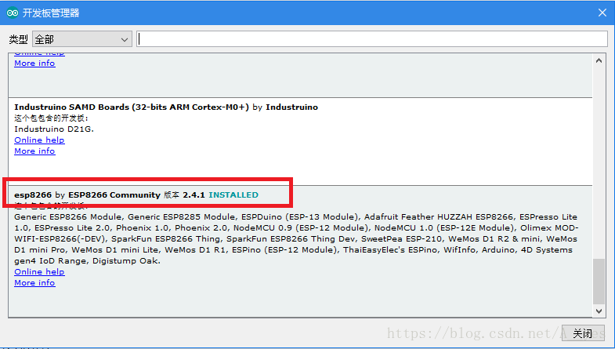Open the 类型 type dropdown showing 全部
The image size is (615, 349).
(82, 39)
